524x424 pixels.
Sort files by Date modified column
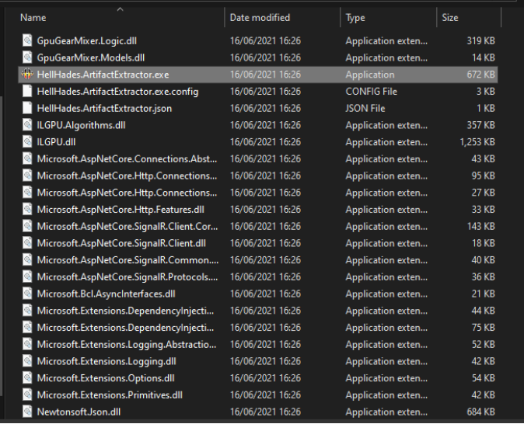coord(260,18)
